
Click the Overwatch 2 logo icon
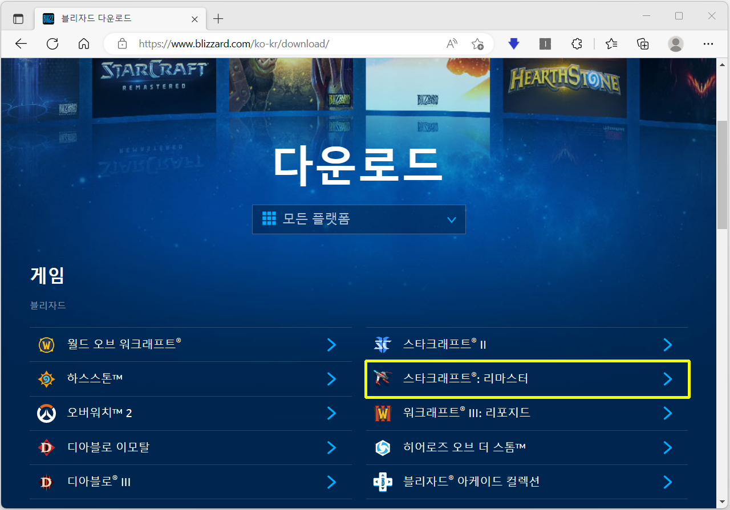[46, 413]
